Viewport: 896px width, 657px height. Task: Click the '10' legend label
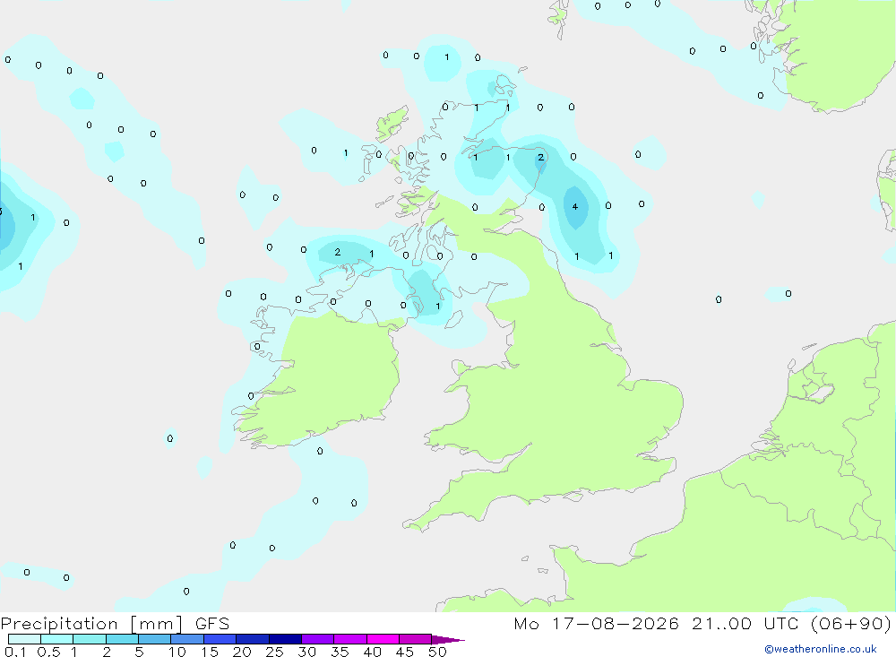[177, 652]
